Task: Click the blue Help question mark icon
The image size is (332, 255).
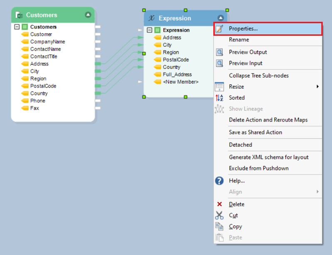Action: tap(220, 181)
